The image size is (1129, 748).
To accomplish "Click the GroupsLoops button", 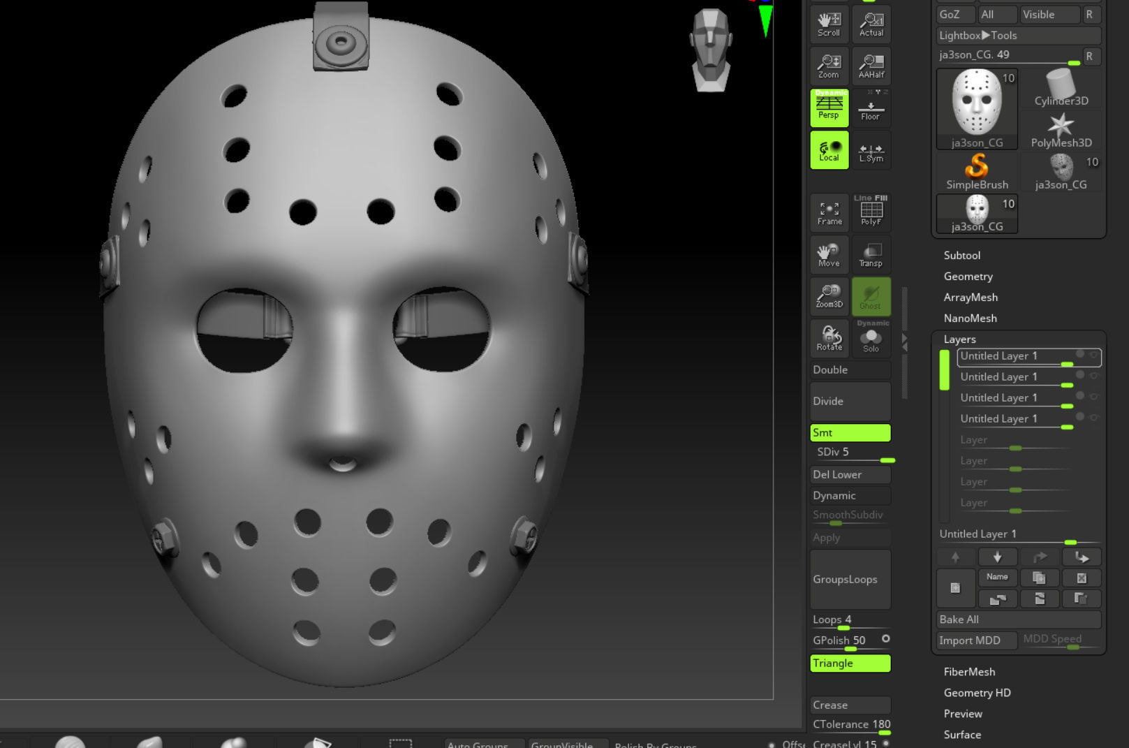I will click(x=850, y=579).
